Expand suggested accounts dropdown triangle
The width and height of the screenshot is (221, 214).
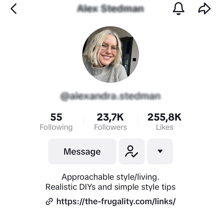(160, 151)
